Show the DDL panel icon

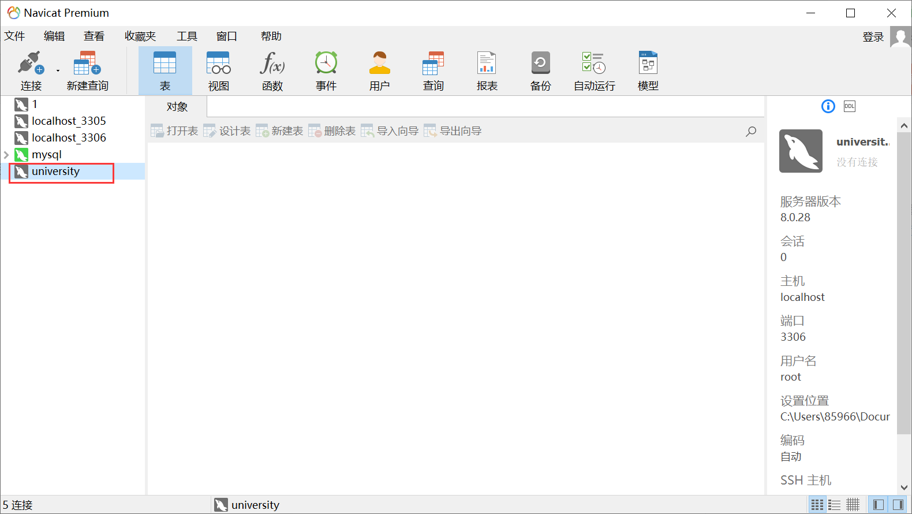tap(850, 106)
